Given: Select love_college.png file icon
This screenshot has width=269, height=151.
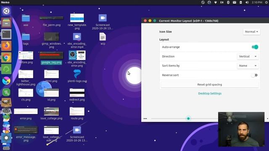Looking at the screenshot, I should point(51,111).
